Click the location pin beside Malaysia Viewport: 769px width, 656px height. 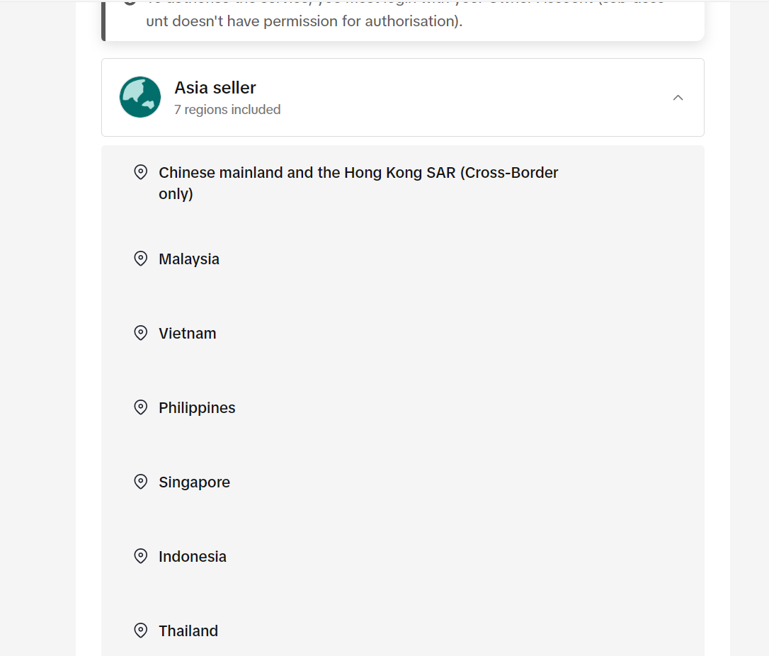(x=141, y=259)
